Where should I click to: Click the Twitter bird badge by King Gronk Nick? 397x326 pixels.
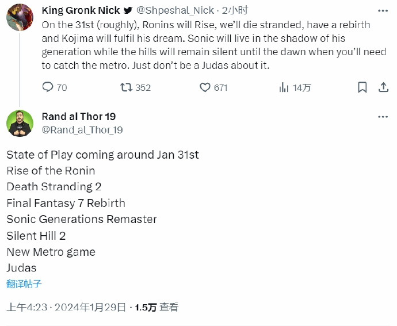128,10
